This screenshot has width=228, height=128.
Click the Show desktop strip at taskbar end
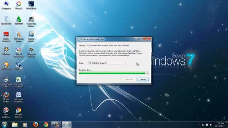(227, 125)
